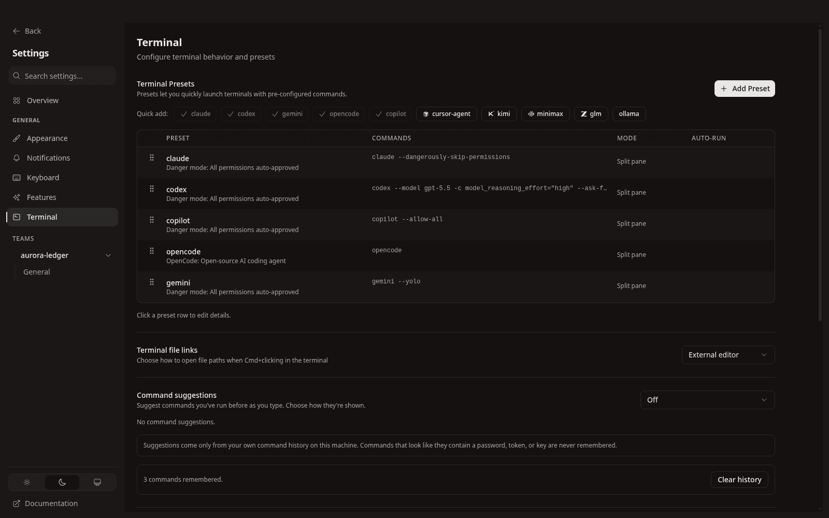Click the Add Preset button
This screenshot has height=518, width=829.
[745, 89]
